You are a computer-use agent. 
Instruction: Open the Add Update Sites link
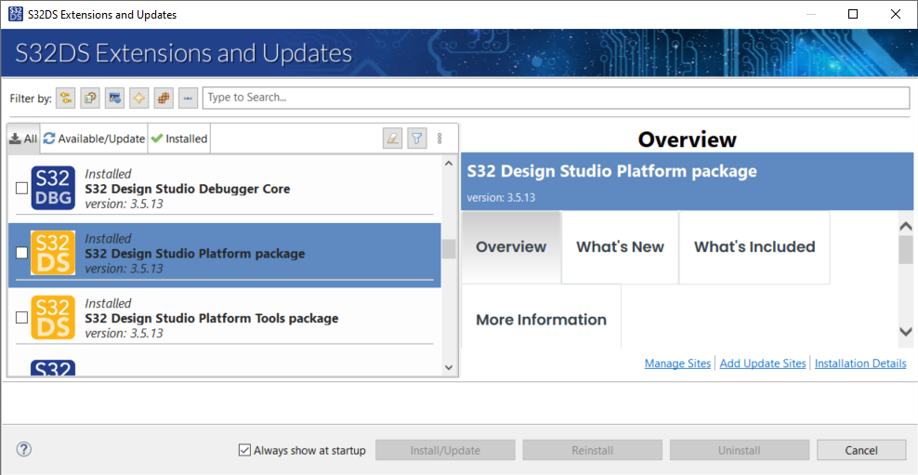point(763,363)
